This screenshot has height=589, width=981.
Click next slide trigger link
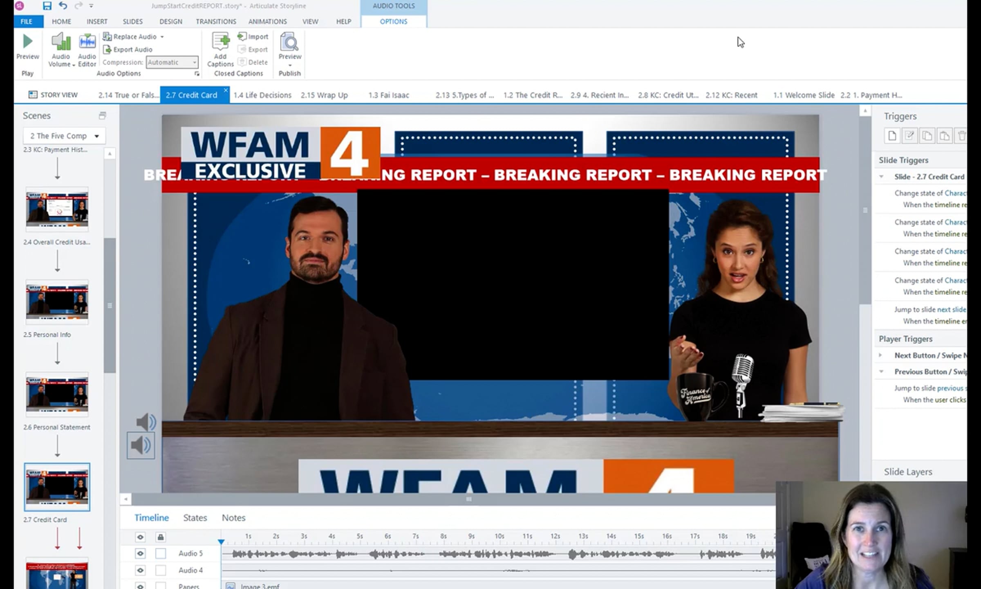[x=951, y=310]
